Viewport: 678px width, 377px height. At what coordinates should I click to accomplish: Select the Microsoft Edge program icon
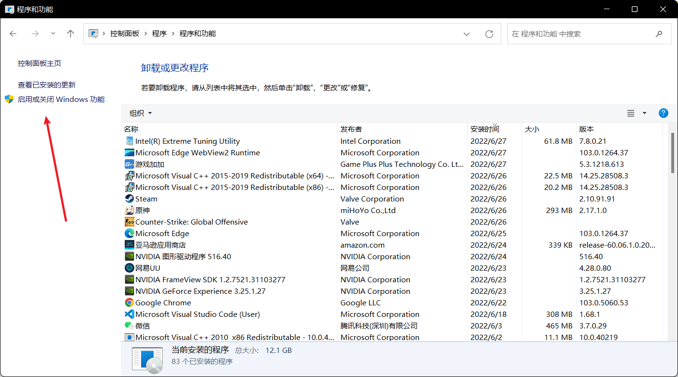click(x=129, y=233)
